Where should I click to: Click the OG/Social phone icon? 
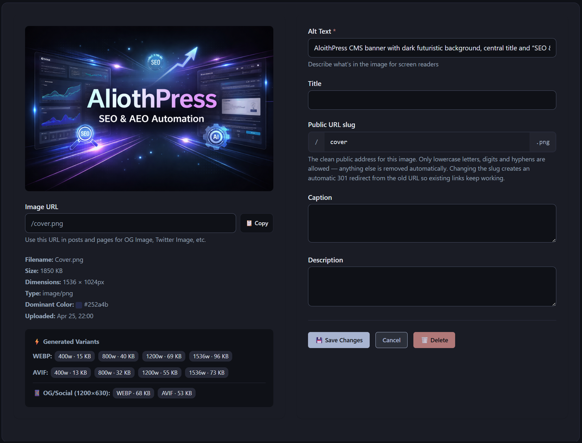click(37, 393)
